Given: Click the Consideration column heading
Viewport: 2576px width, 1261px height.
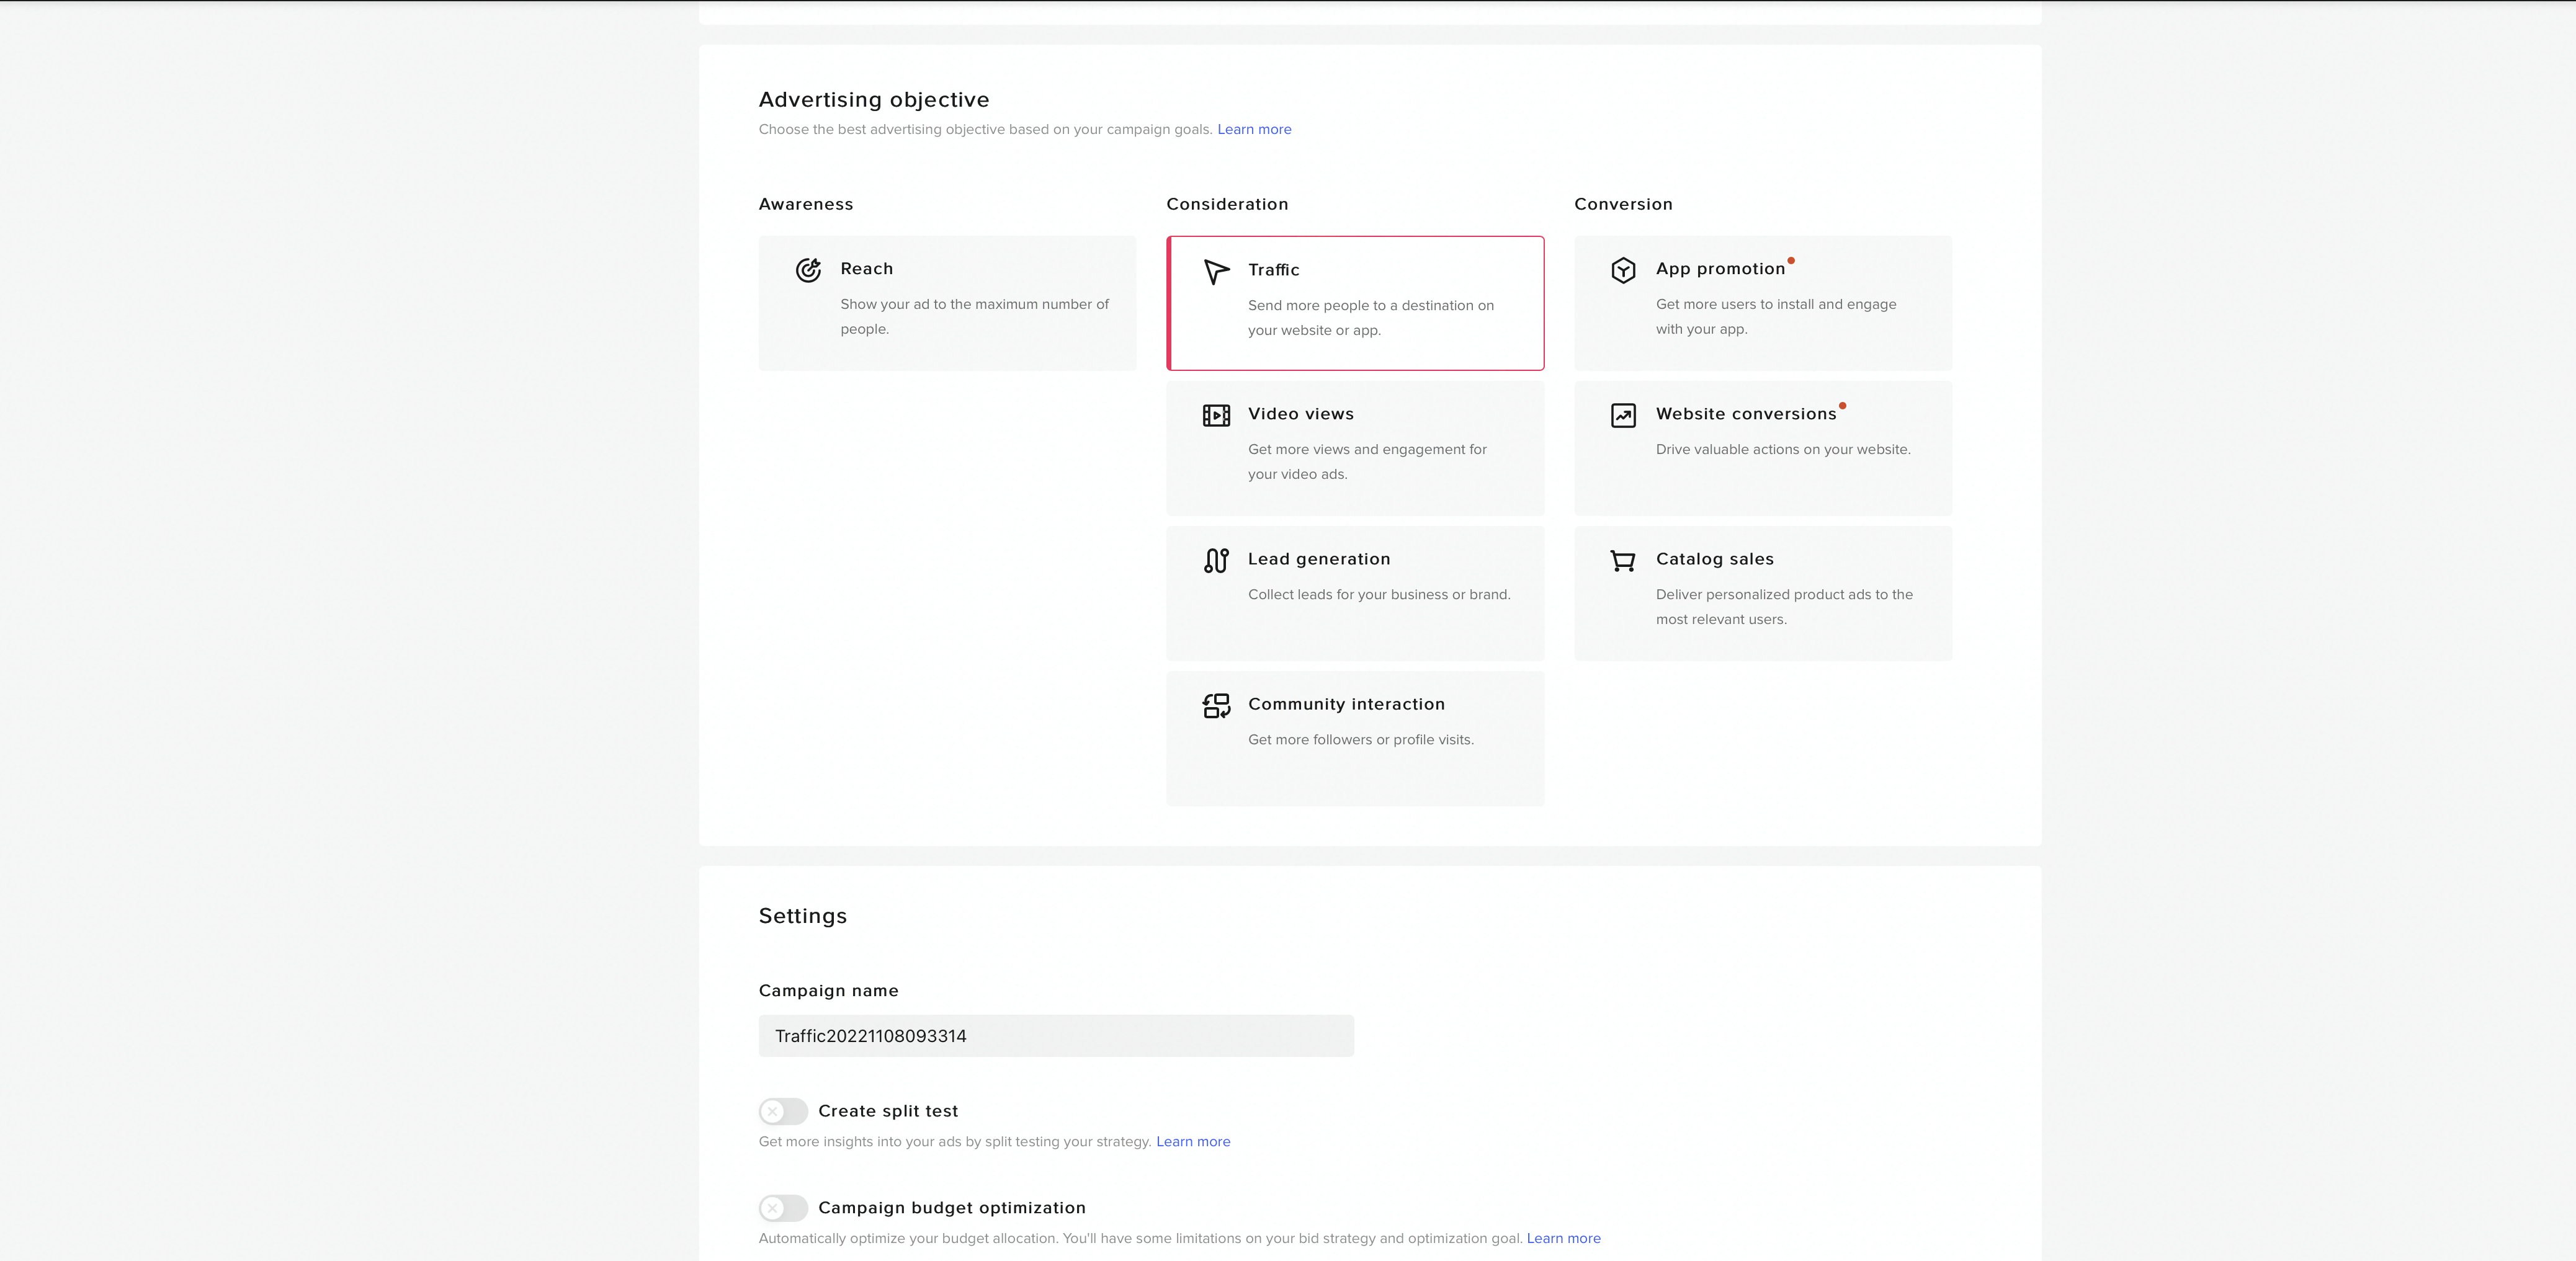Looking at the screenshot, I should [1227, 204].
